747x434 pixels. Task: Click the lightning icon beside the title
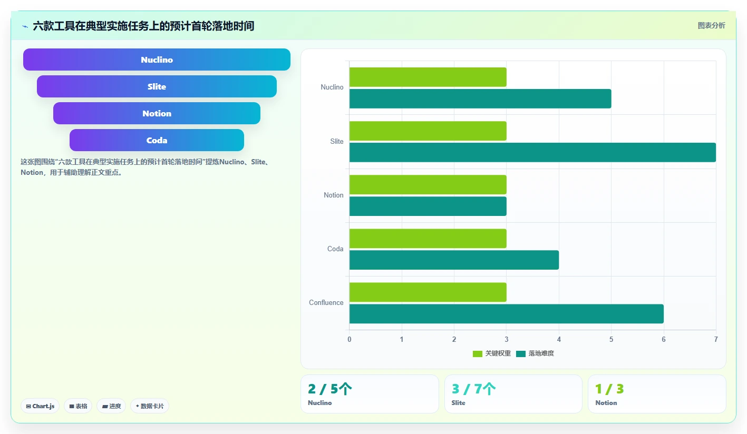[x=25, y=26]
